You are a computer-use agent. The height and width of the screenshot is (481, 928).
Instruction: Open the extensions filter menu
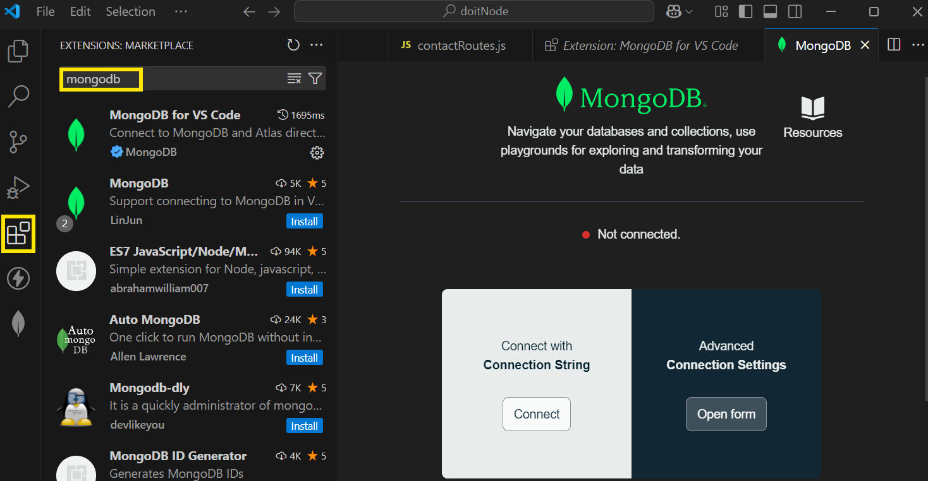(315, 78)
